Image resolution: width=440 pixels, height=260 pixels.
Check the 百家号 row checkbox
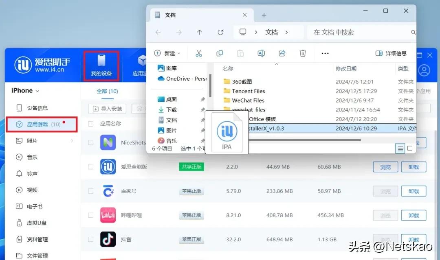click(90, 191)
